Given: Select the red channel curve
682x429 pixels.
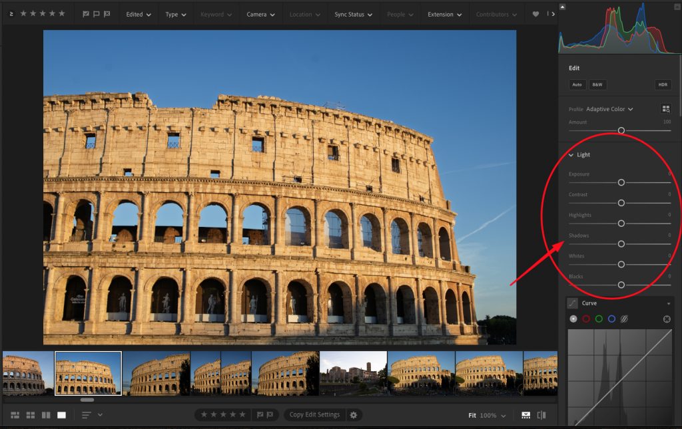Looking at the screenshot, I should coord(586,319).
